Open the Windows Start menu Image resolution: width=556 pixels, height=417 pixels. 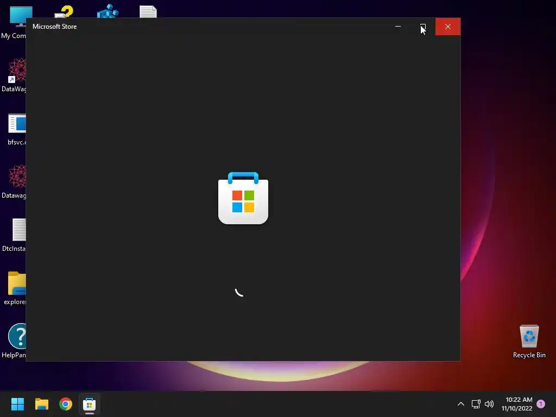pyautogui.click(x=17, y=404)
